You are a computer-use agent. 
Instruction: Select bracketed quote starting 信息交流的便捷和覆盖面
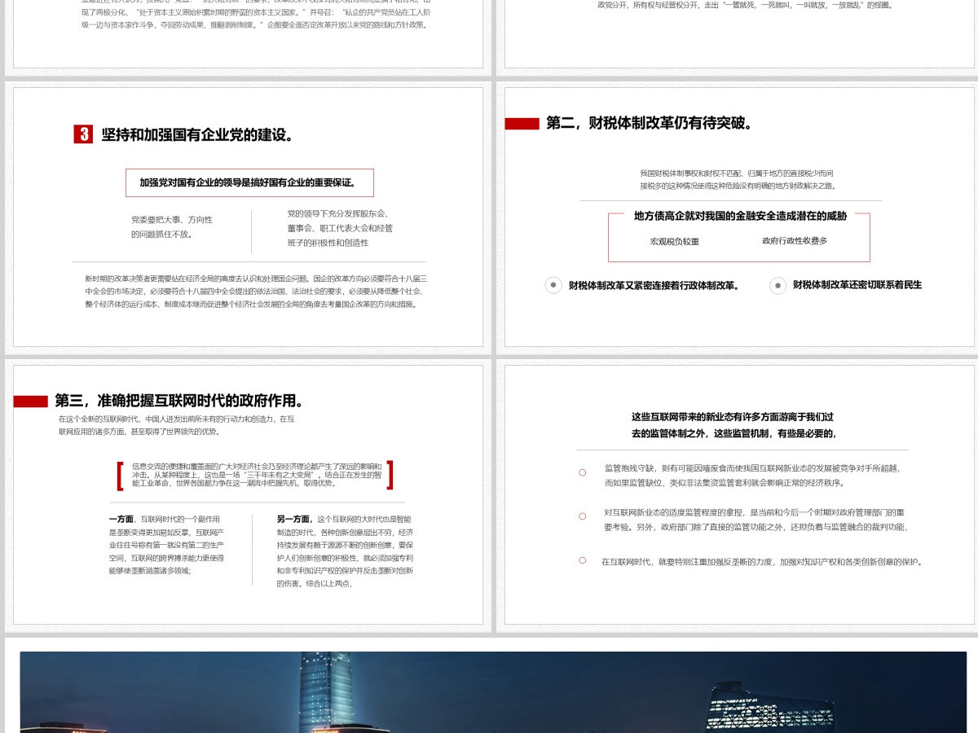point(256,475)
